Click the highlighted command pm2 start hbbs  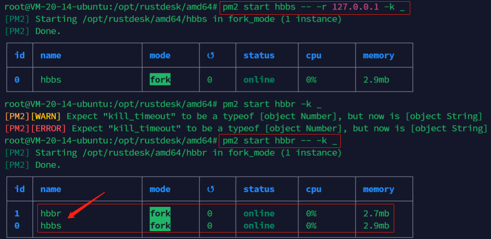pyautogui.click(x=314, y=7)
